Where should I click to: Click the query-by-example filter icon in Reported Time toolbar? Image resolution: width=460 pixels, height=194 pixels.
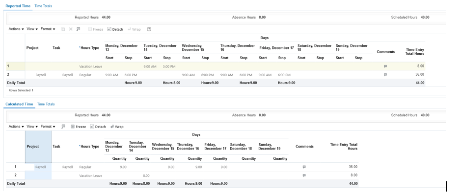79,29
